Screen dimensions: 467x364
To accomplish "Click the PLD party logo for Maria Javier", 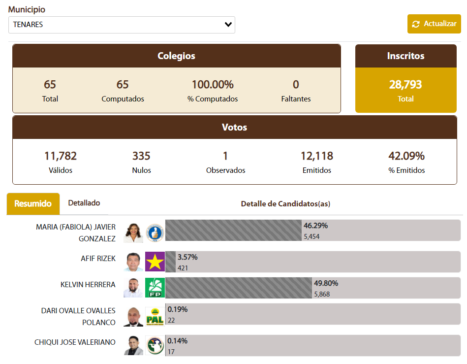I will (155, 233).
